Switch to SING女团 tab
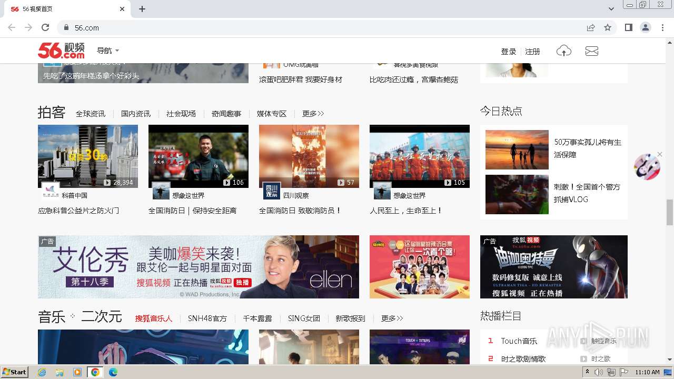674x379 pixels. 304,318
